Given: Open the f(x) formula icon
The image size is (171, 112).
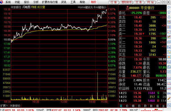Looking at the screenshot, I should (169, 67).
